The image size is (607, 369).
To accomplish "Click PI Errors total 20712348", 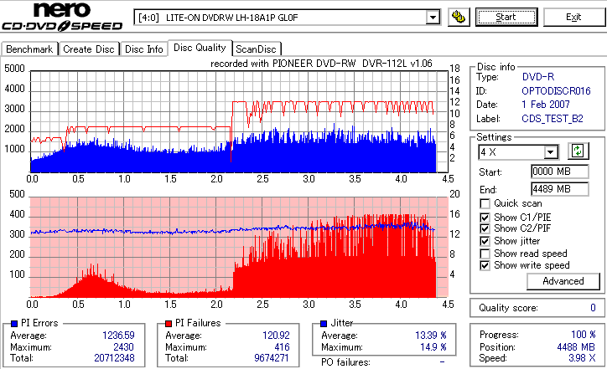I will click(x=114, y=358).
